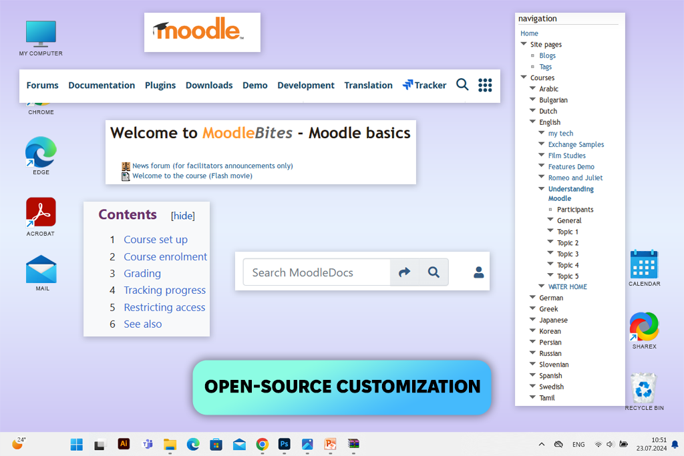Click the notification bell in system tray
The image size is (684, 456).
coord(675,444)
